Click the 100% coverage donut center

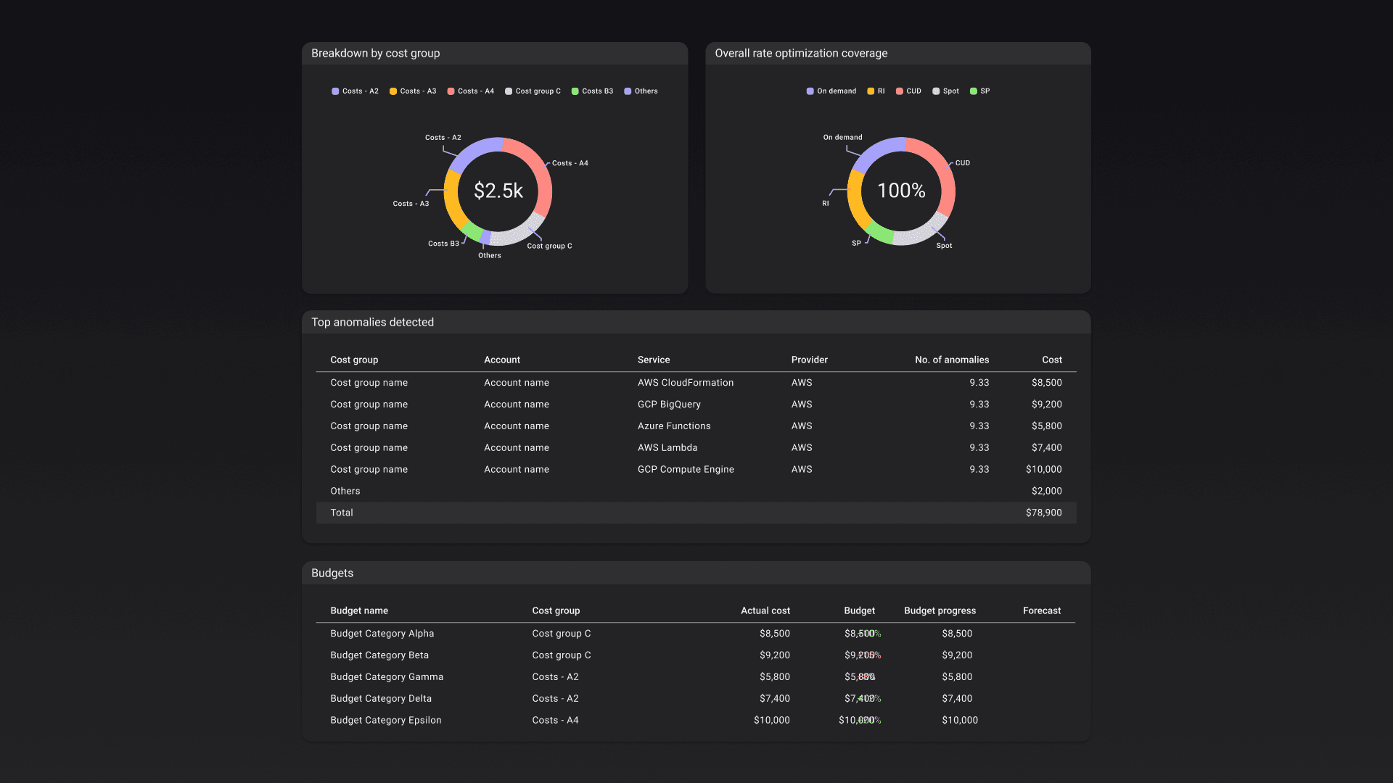[x=901, y=191]
